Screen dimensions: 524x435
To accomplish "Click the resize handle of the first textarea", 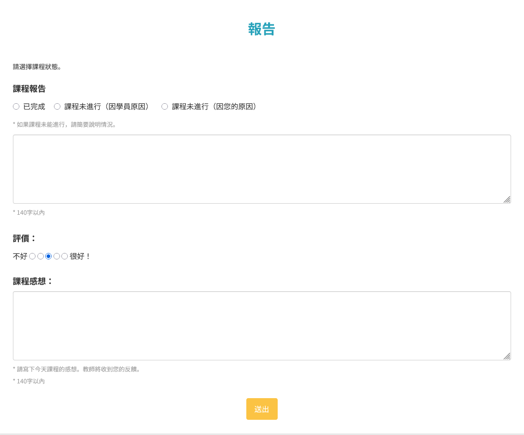I will coord(507,200).
